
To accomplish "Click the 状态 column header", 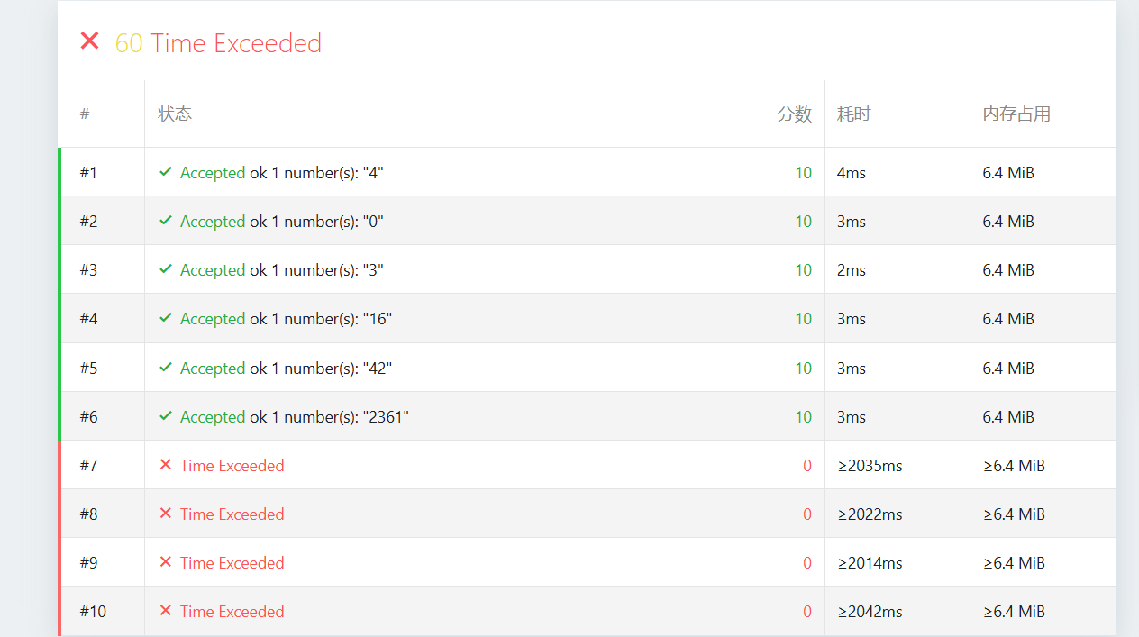I will pyautogui.click(x=175, y=114).
